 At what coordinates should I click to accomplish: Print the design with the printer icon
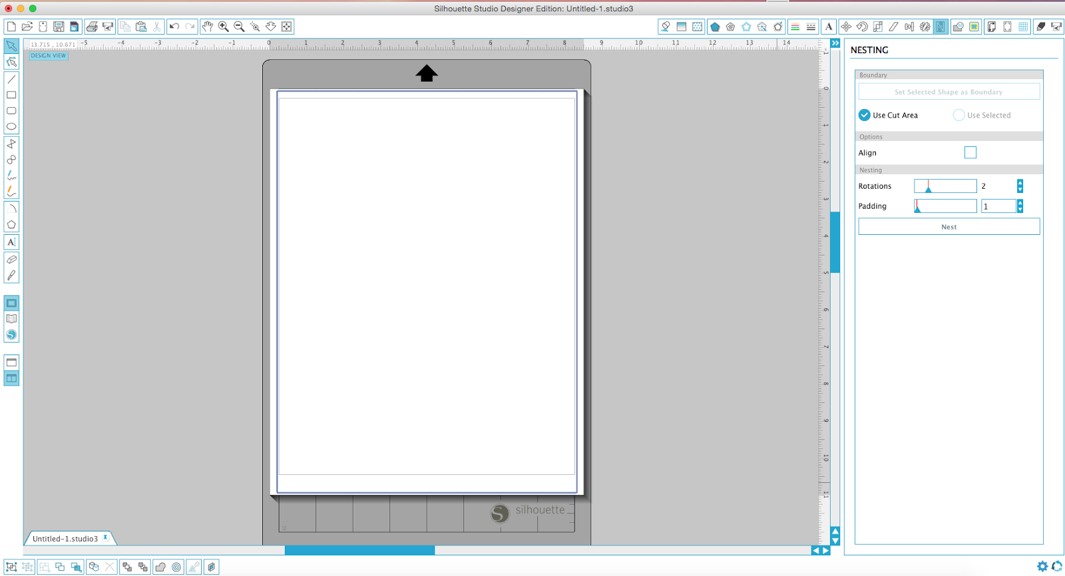92,27
